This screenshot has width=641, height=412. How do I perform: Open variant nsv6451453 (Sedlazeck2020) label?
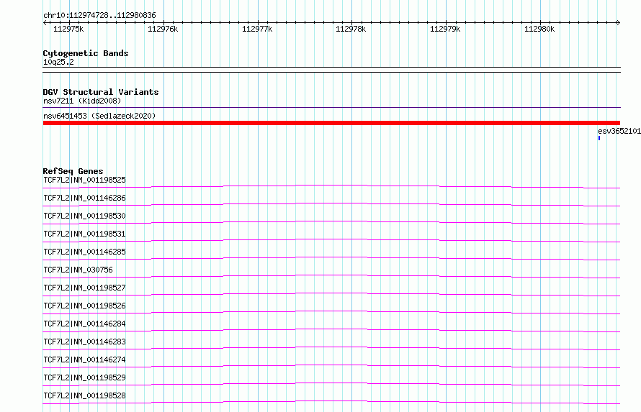tap(99, 116)
